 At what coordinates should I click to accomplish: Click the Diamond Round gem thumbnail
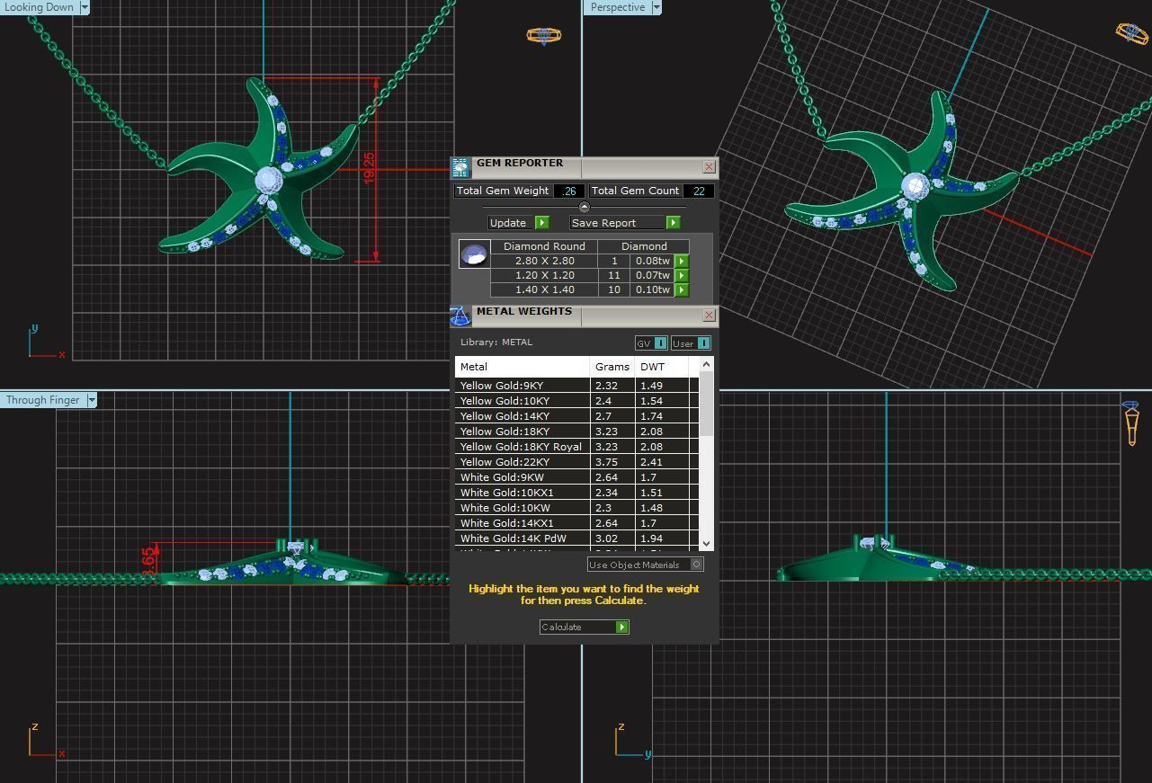474,254
